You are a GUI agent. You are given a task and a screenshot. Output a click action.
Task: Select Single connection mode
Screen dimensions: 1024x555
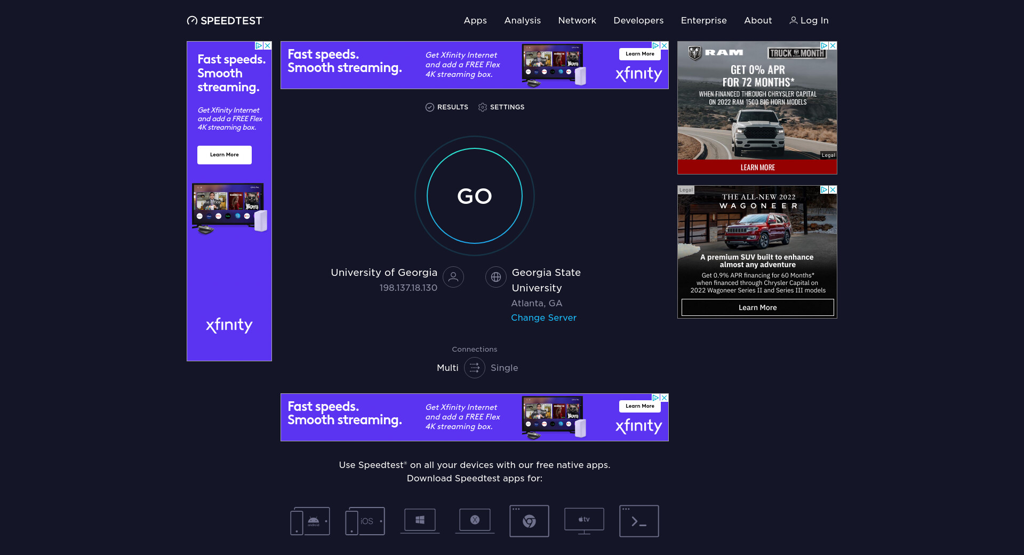point(504,368)
